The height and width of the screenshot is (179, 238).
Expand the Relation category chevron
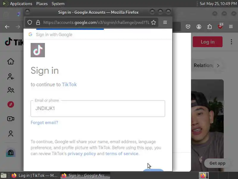tap(218, 66)
